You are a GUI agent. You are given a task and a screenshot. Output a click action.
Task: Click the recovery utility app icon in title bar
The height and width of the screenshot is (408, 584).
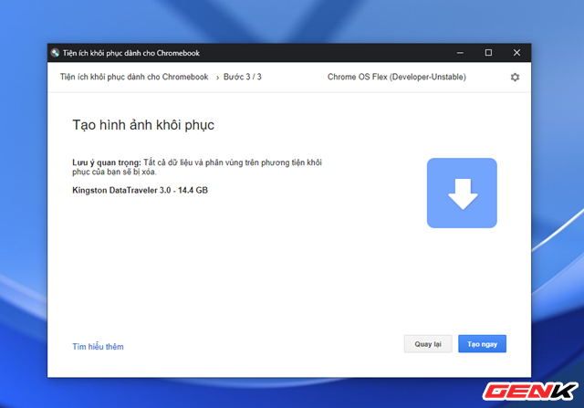(x=55, y=53)
